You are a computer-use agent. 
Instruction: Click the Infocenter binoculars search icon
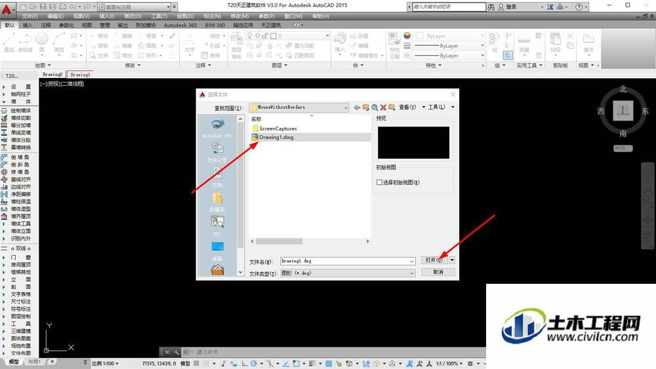click(x=491, y=7)
